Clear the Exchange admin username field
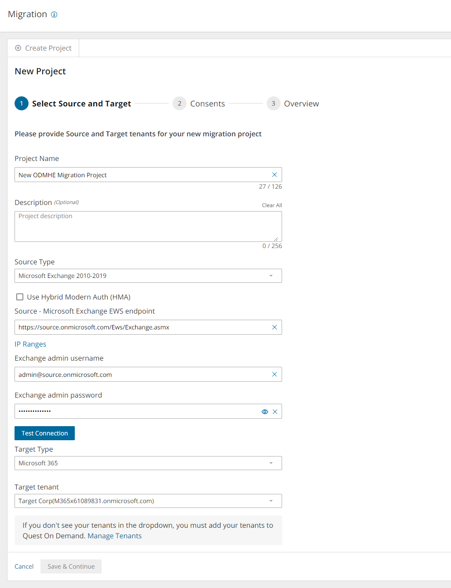 [275, 374]
